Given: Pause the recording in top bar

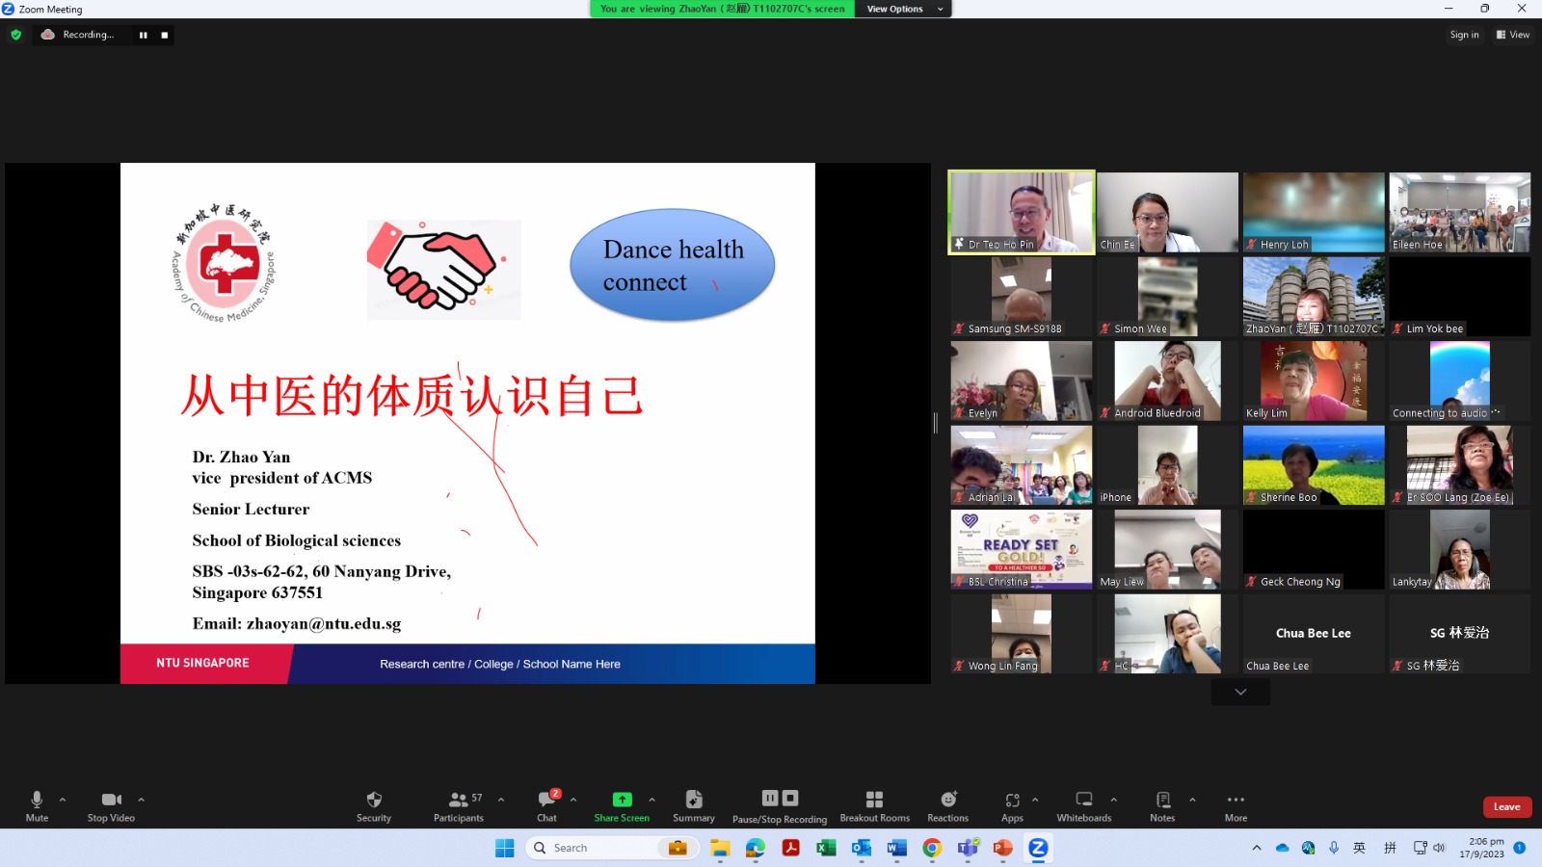Looking at the screenshot, I should click(x=144, y=35).
